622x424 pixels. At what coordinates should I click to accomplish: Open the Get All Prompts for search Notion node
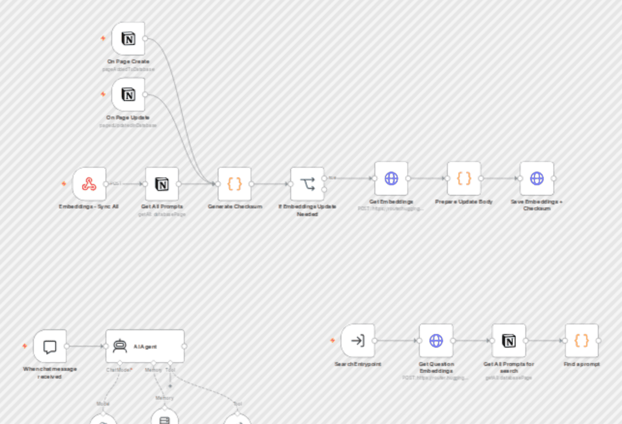coord(509,341)
